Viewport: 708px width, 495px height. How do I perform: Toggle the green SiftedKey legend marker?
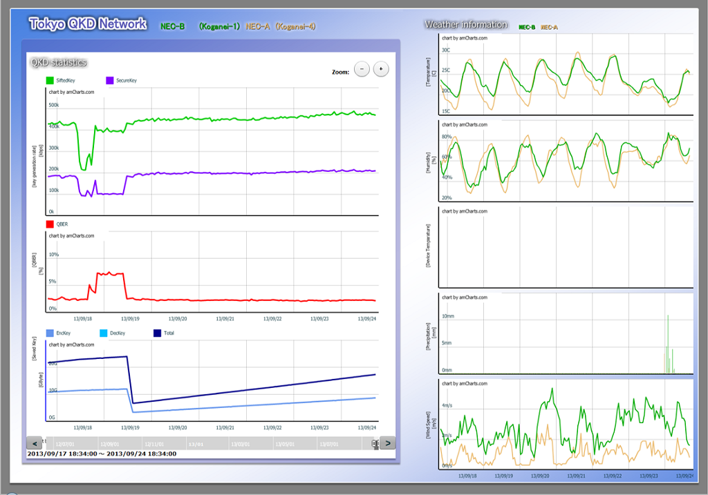(50, 80)
